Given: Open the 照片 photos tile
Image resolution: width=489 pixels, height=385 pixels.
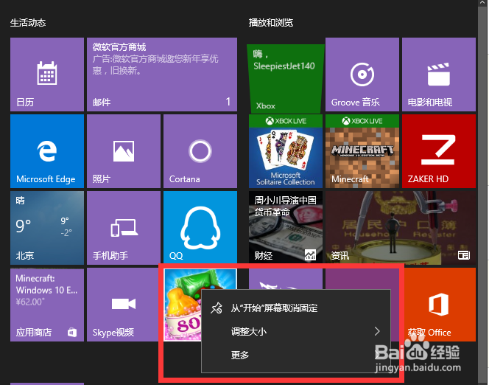Looking at the screenshot, I should [x=124, y=151].
